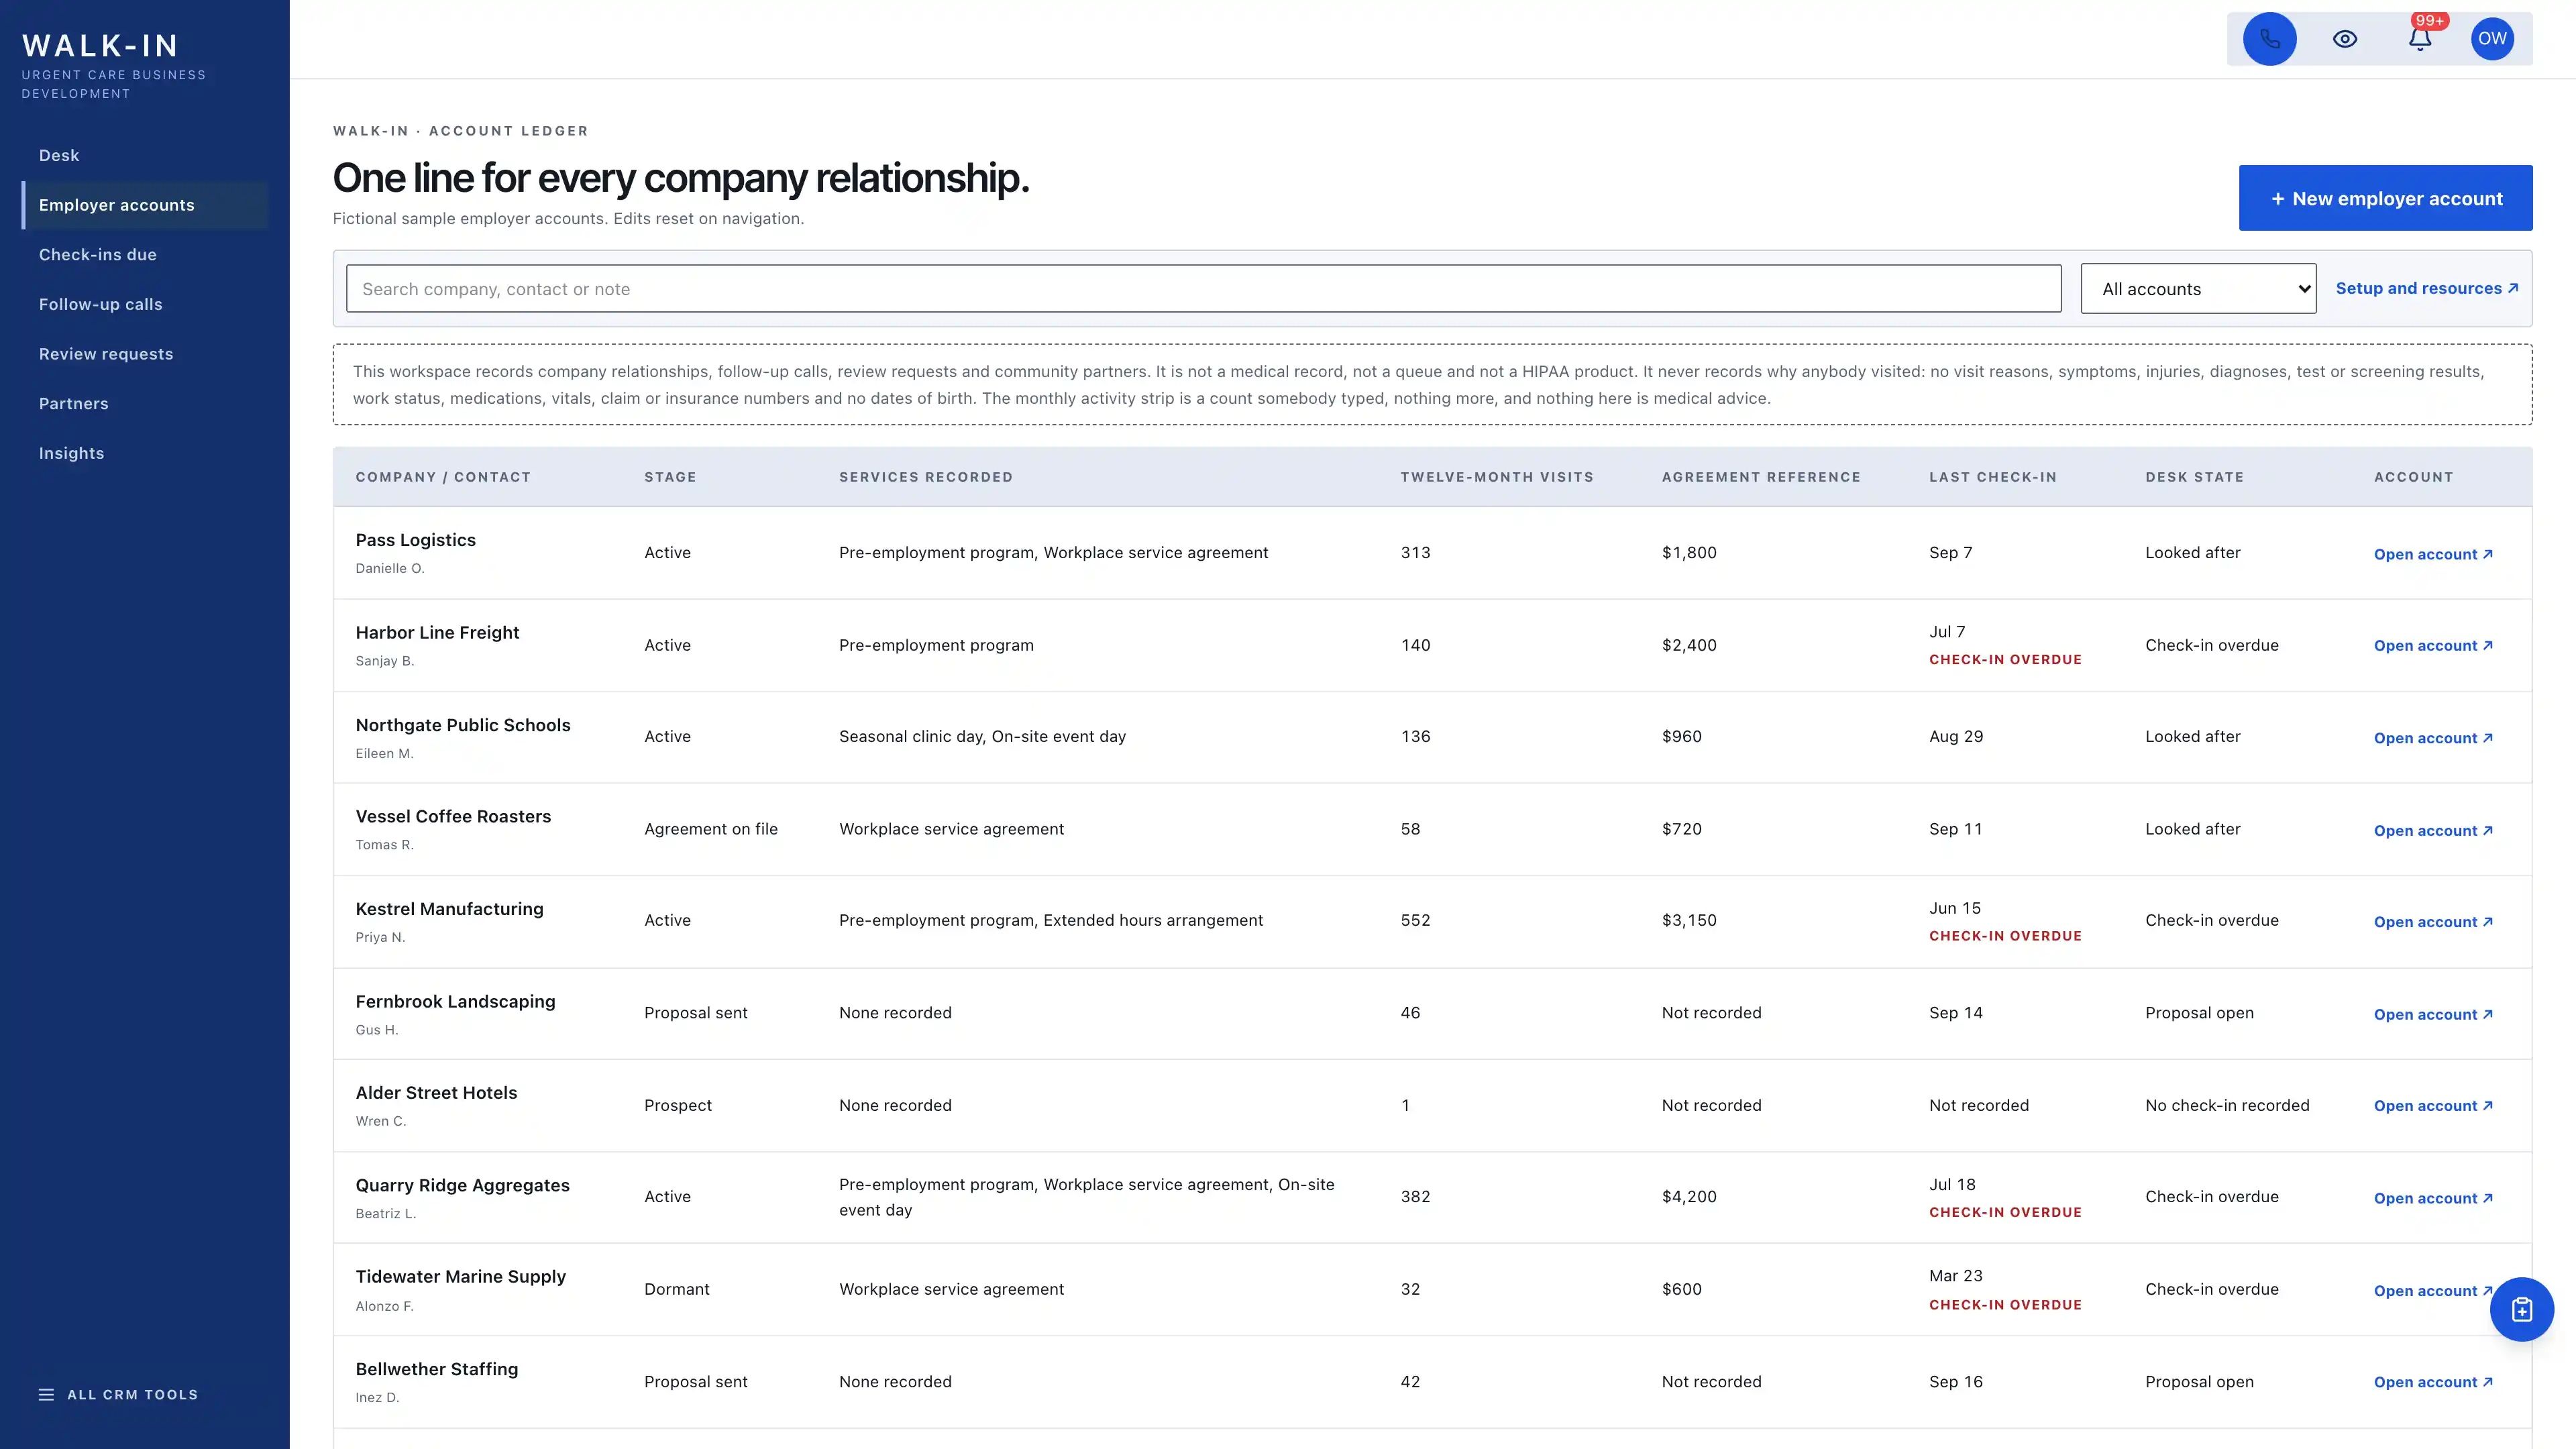2576x1449 pixels.
Task: Open the All CRM Tools hamburger menu
Action: (118, 1394)
